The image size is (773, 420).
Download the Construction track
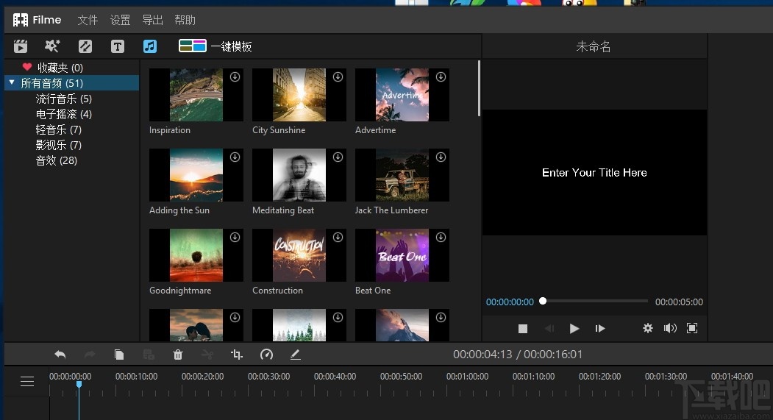[338, 237]
